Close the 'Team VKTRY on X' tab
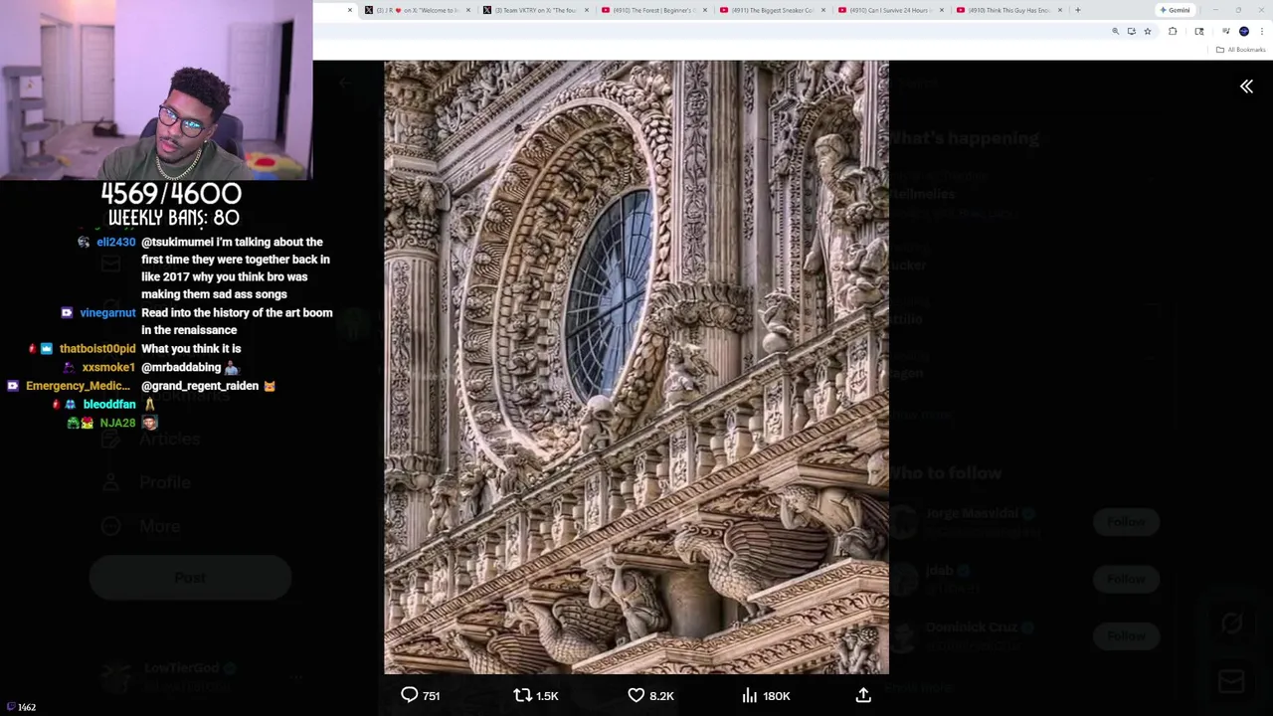Viewport: 1273px width, 716px height. coord(586,10)
